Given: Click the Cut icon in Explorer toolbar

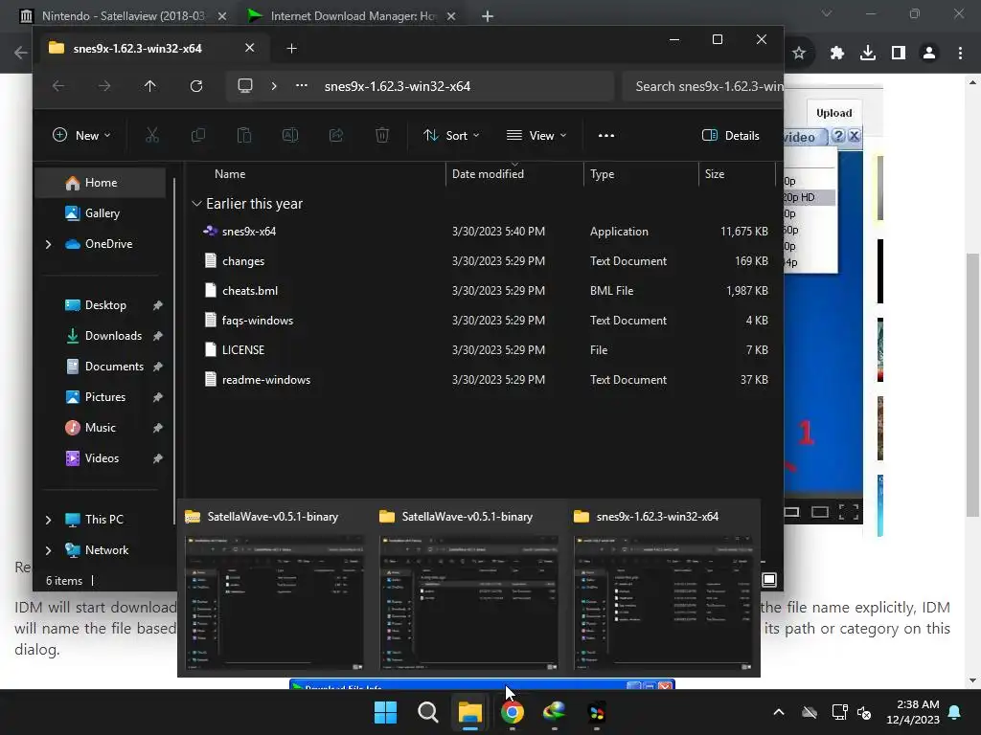Looking at the screenshot, I should (x=152, y=135).
